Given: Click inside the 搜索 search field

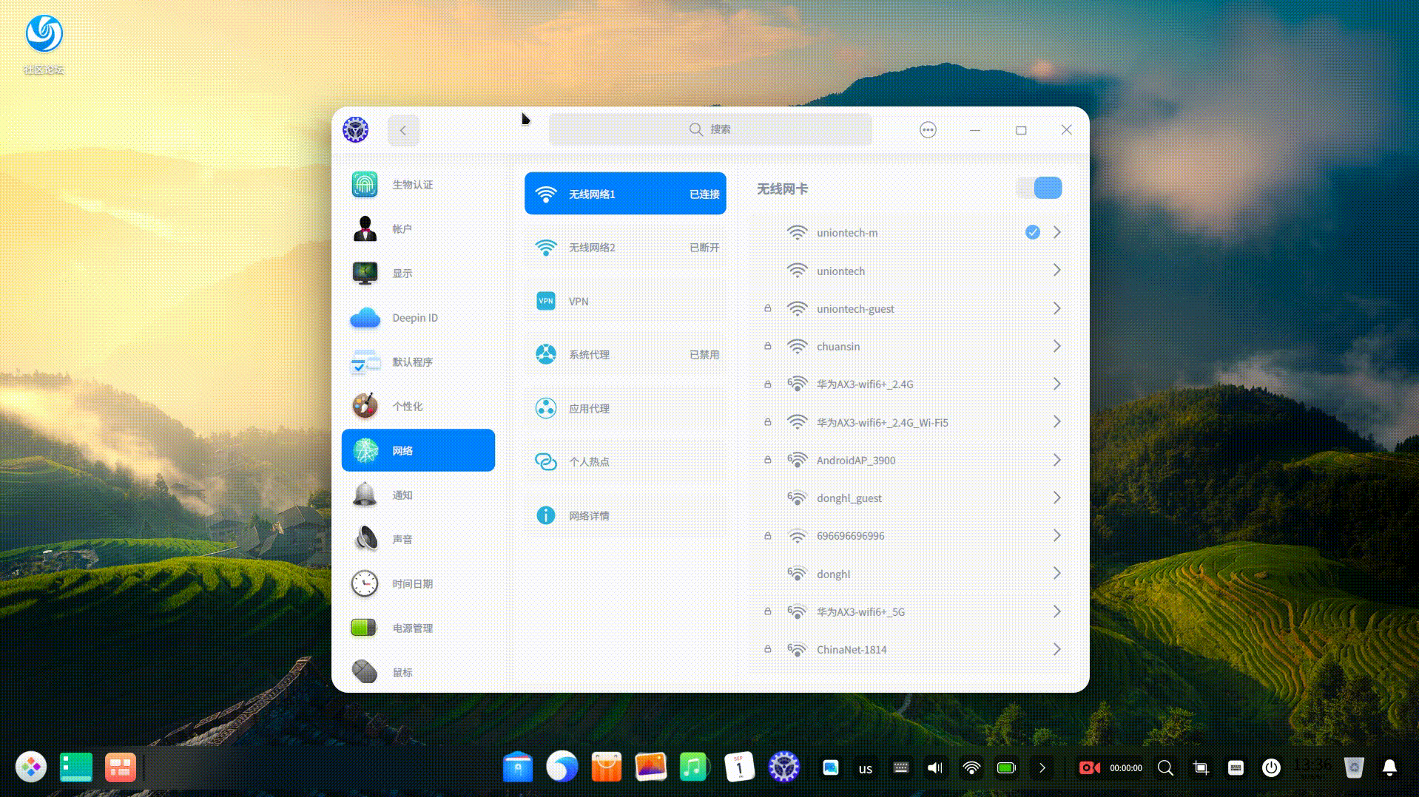Looking at the screenshot, I should (710, 129).
